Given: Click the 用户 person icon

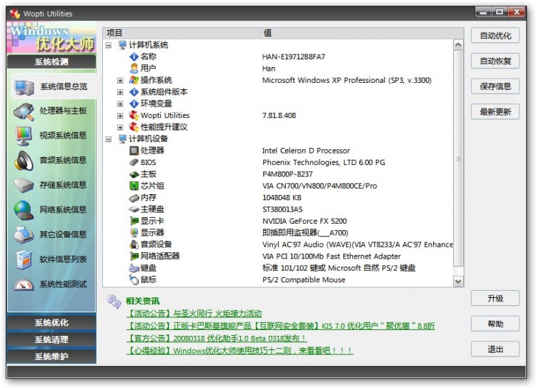Looking at the screenshot, I should [x=134, y=69].
